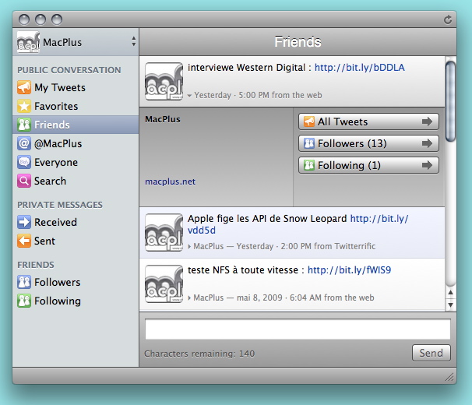Viewport: 472px width, 405px height.
Task: Collapse the Western Digital tweet details triangle
Action: coord(189,96)
